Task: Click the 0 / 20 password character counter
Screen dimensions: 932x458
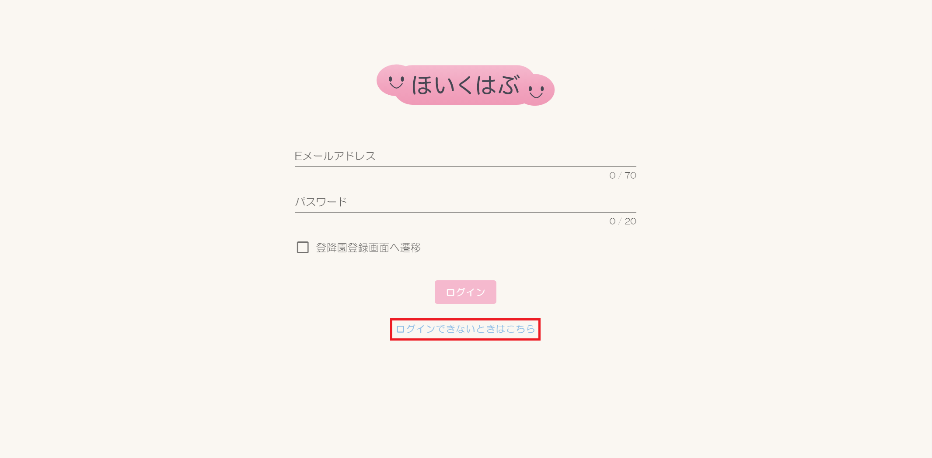Action: pyautogui.click(x=623, y=221)
